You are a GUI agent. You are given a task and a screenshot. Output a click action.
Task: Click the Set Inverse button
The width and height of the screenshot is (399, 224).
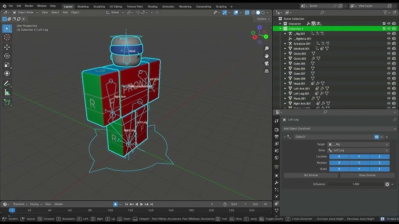point(311,175)
